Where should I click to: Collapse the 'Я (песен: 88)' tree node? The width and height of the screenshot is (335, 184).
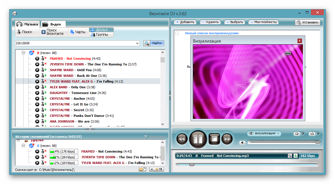(x=23, y=53)
